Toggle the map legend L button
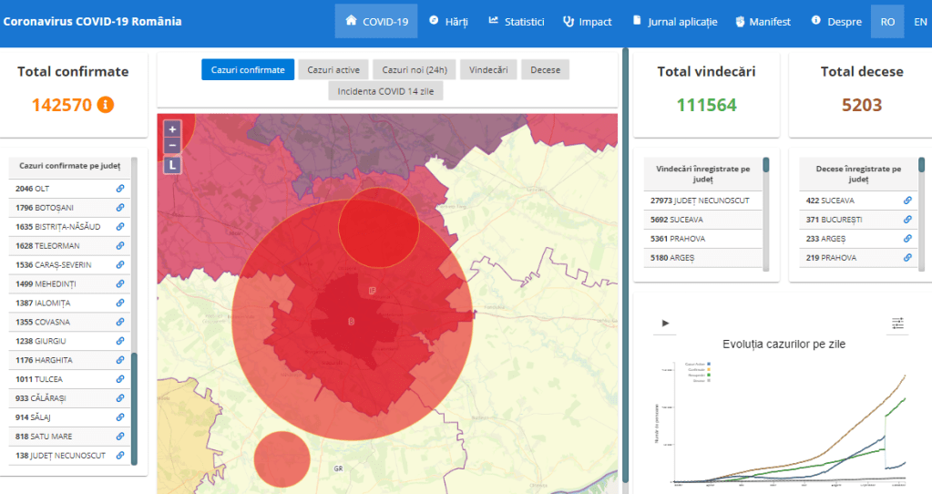Image resolution: width=932 pixels, height=494 pixels. 172,165
